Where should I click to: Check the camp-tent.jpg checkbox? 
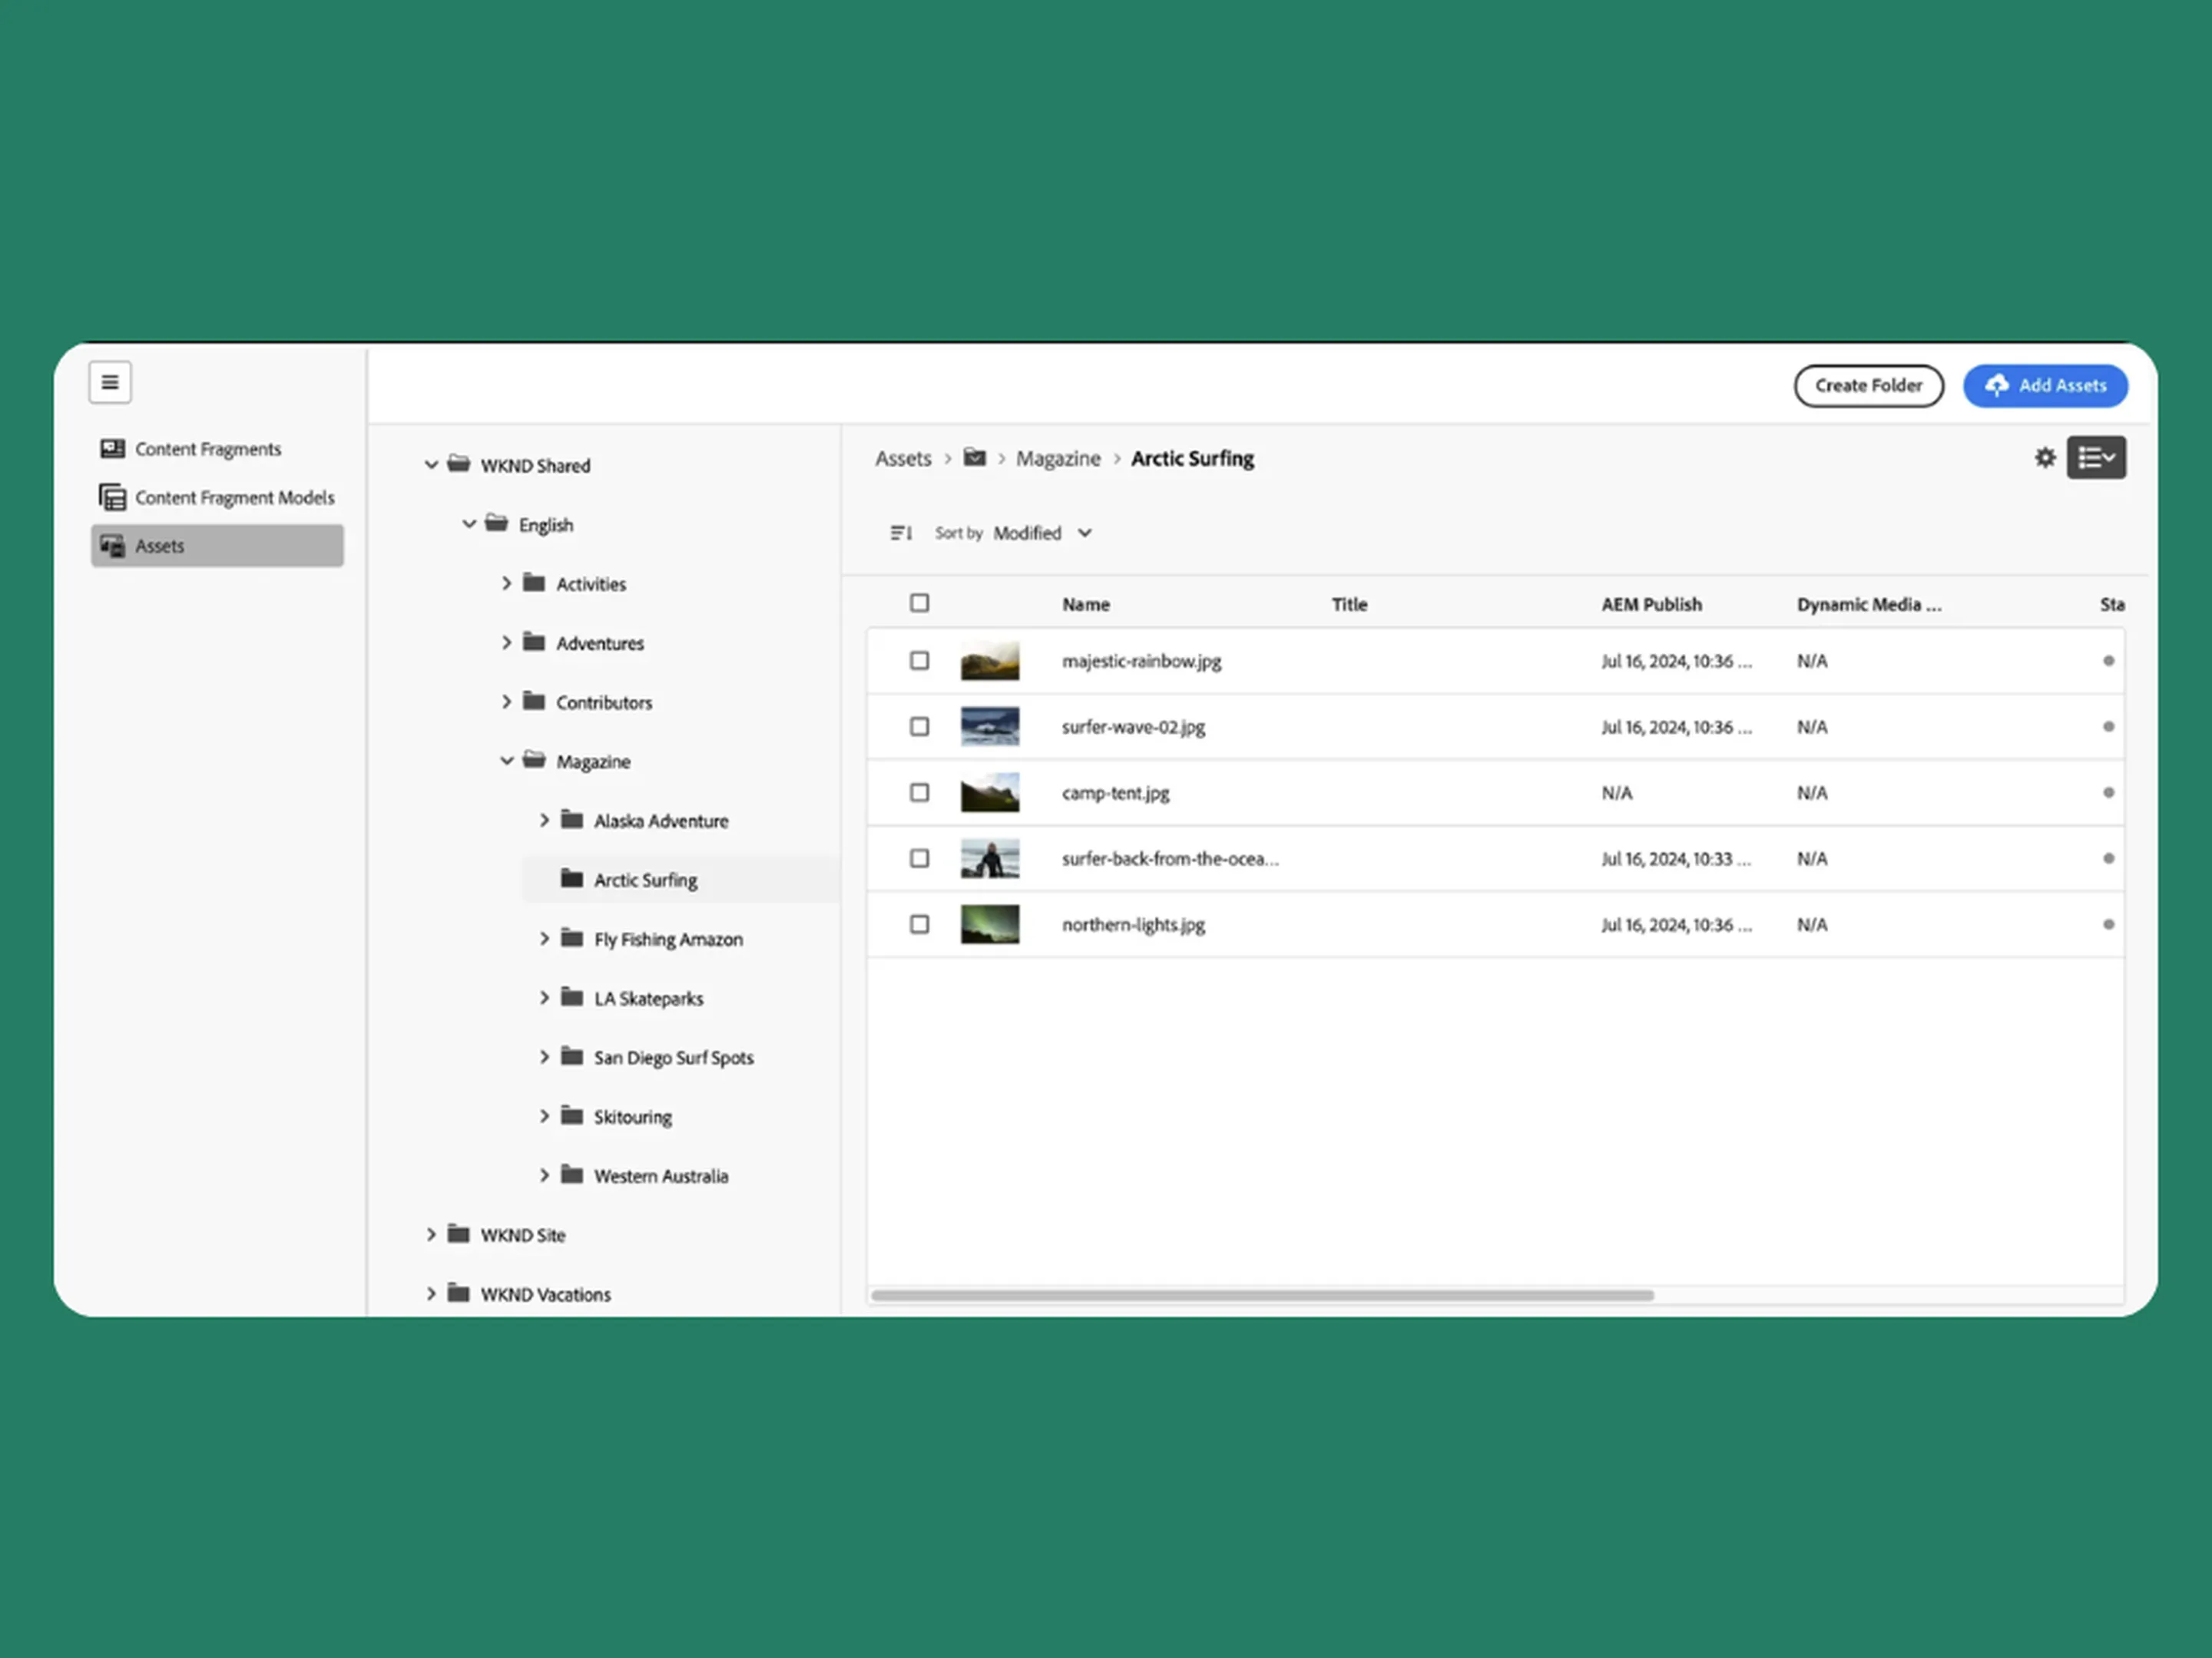click(x=919, y=792)
